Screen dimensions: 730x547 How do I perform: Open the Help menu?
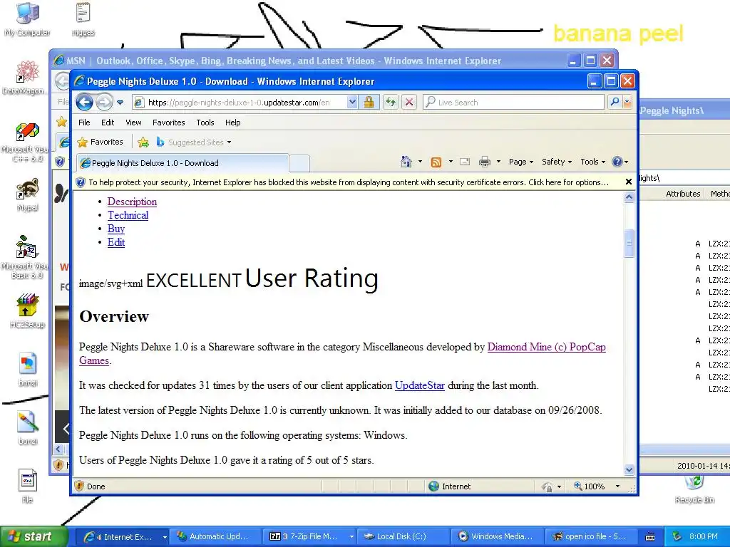pyautogui.click(x=233, y=123)
